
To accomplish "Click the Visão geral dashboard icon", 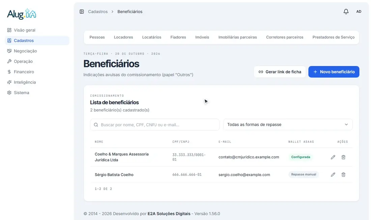I will coord(9,30).
